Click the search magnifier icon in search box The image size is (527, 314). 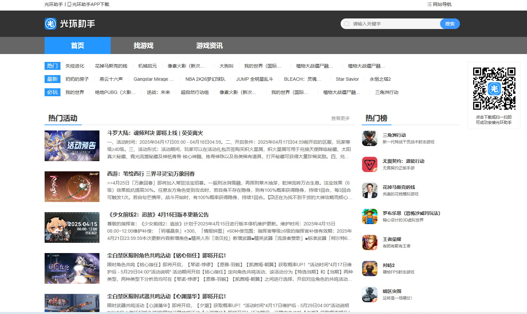tap(347, 24)
